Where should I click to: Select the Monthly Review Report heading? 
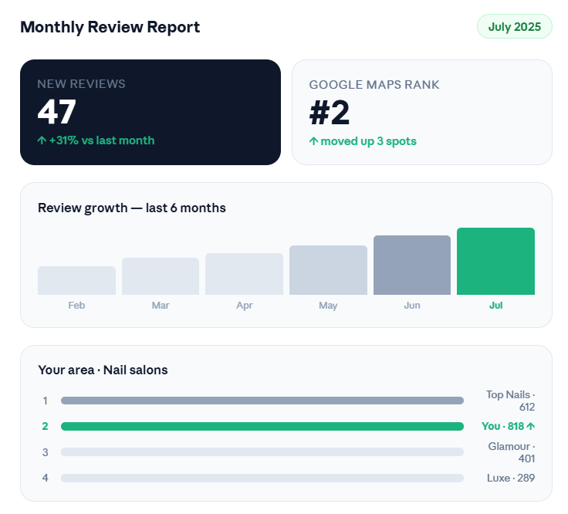click(110, 27)
